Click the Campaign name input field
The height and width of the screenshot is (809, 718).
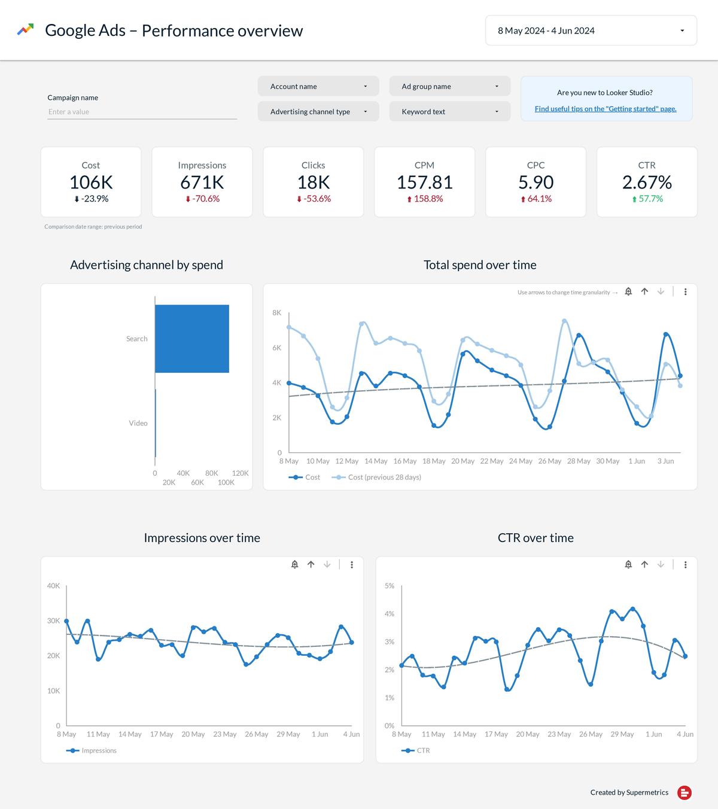(x=142, y=111)
